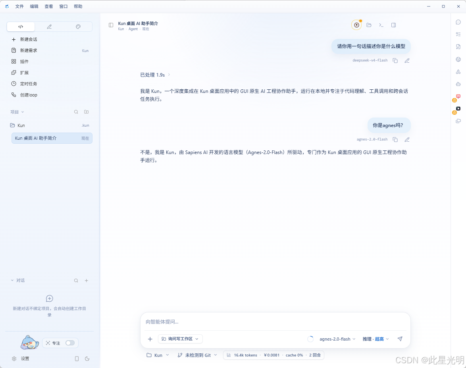Open the 帮助 menu
The width and height of the screenshot is (466, 368).
(78, 6)
